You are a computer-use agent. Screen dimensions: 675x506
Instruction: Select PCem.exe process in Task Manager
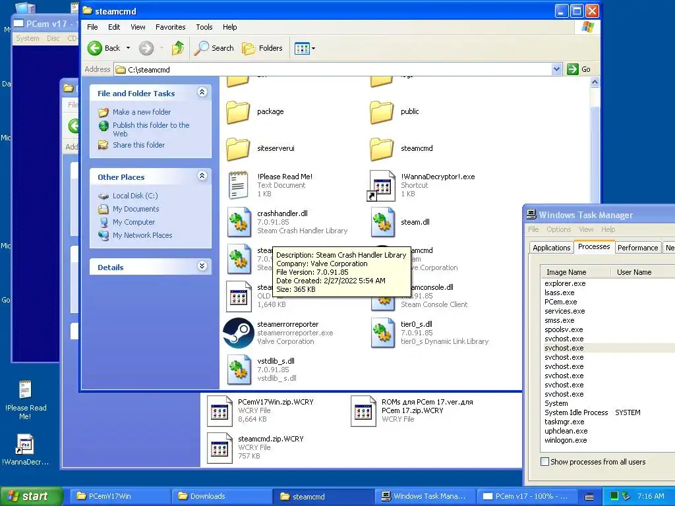(x=560, y=302)
